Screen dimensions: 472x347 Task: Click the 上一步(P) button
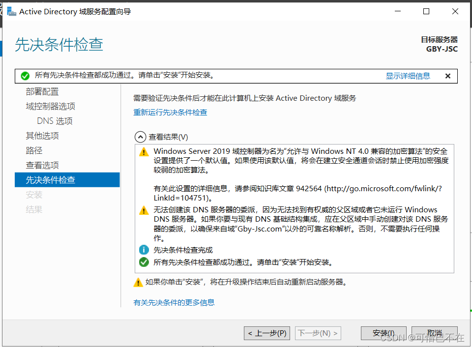click(x=267, y=333)
